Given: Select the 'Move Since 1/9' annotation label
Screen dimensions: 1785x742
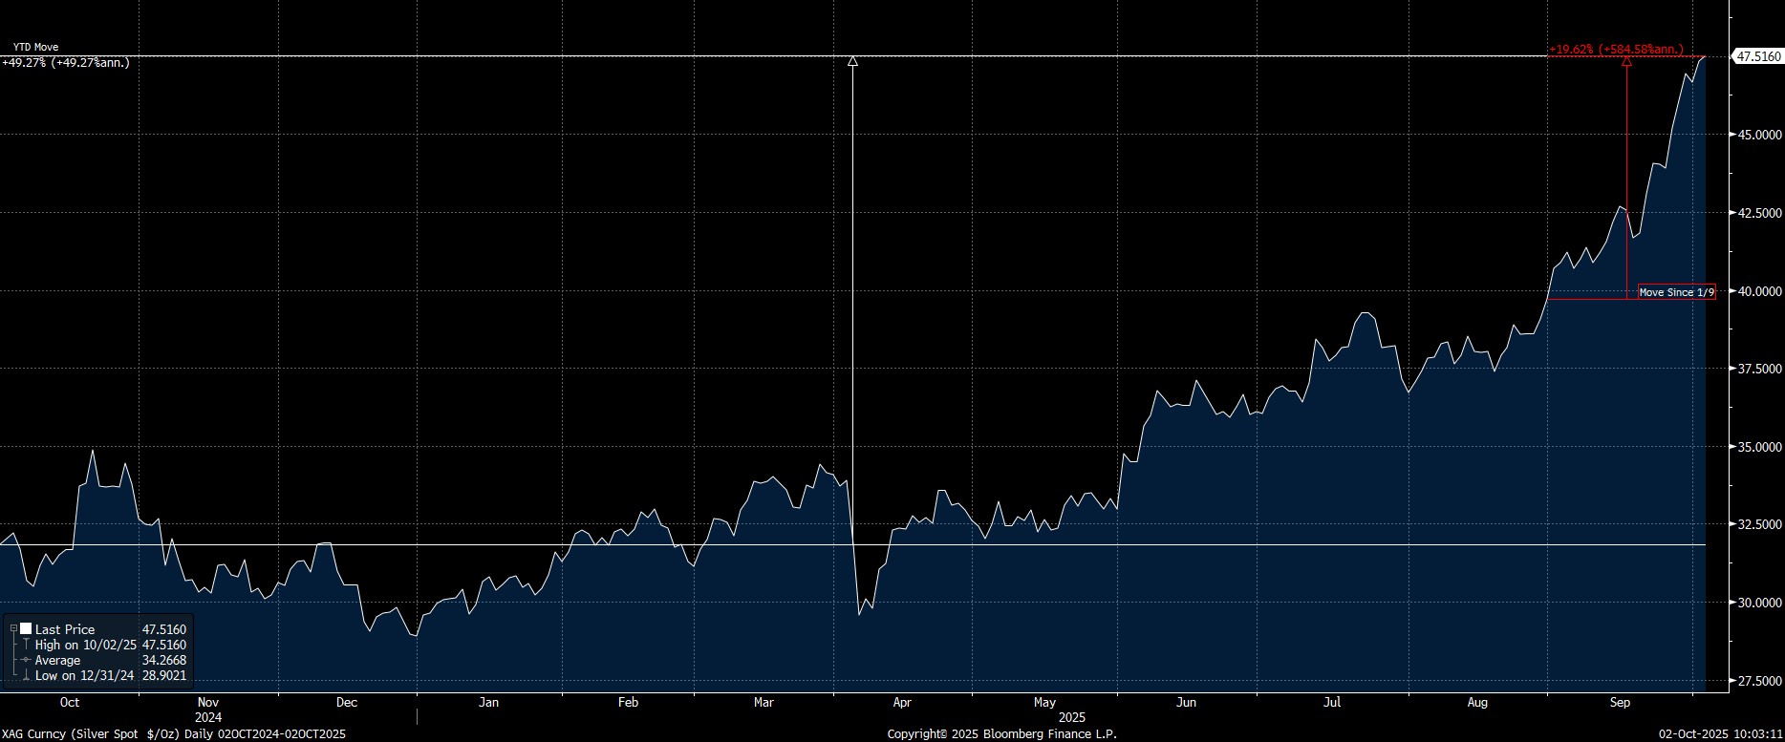Looking at the screenshot, I should [x=1676, y=292].
